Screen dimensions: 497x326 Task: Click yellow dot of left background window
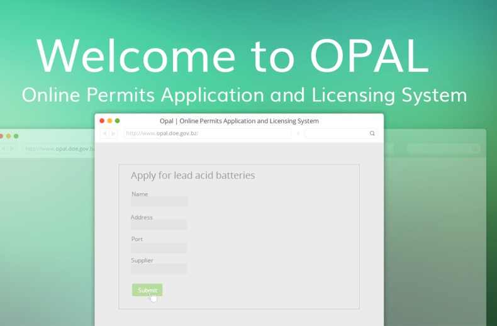click(x=8, y=136)
